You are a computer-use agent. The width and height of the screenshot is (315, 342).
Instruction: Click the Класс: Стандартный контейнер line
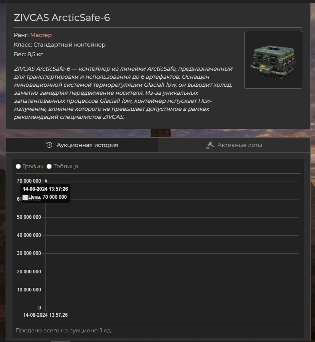60,45
